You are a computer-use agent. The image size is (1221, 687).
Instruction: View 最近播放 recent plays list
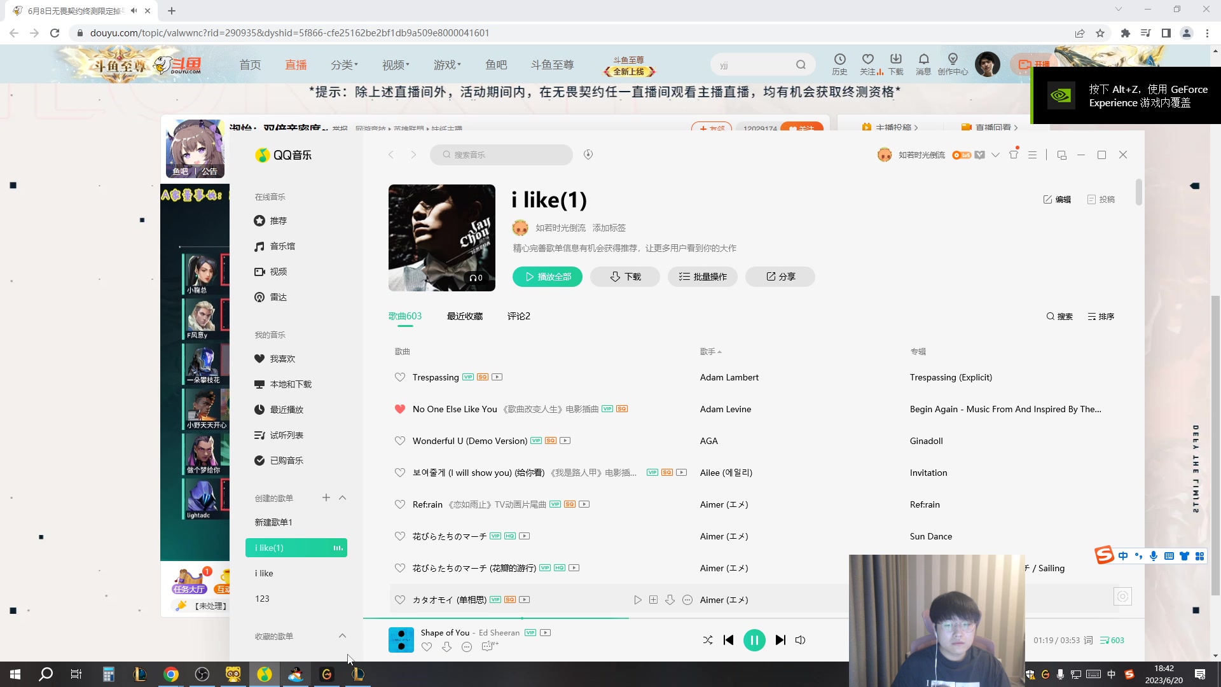point(287,410)
